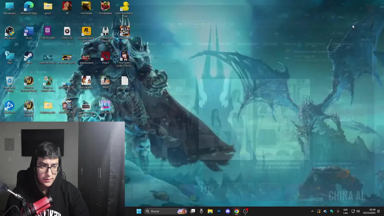Image resolution: width=384 pixels, height=216 pixels.
Task: Select the Steam desktop shortcut
Action: 29,58
